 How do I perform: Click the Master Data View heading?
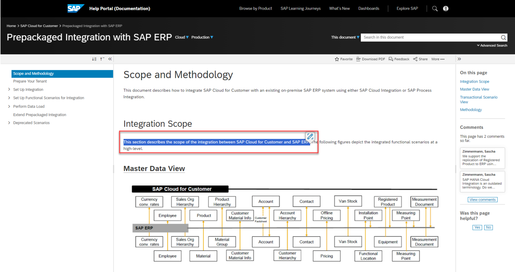154,169
